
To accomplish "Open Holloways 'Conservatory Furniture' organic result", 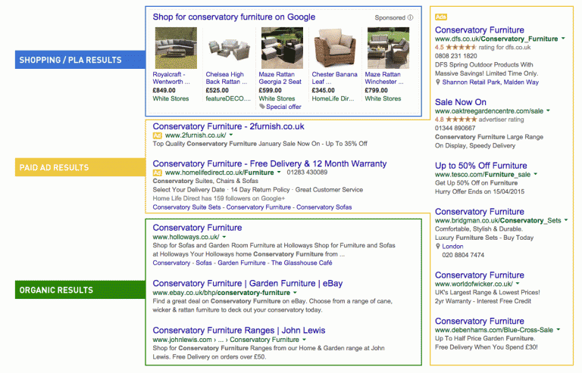I will click(197, 228).
